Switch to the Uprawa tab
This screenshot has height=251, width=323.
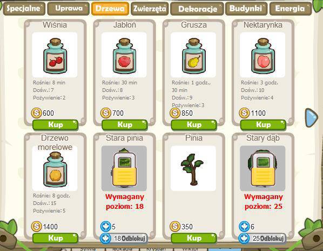pos(69,9)
